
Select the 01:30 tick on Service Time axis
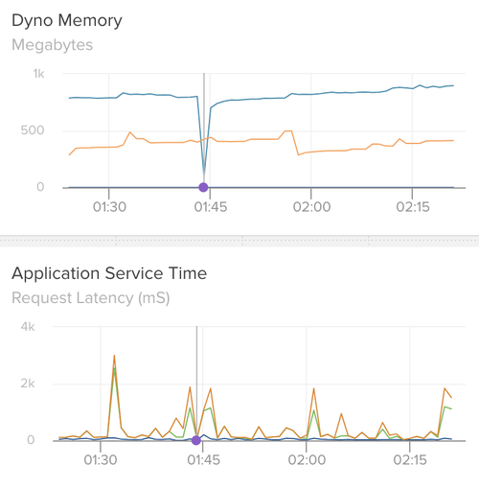pyautogui.click(x=101, y=460)
